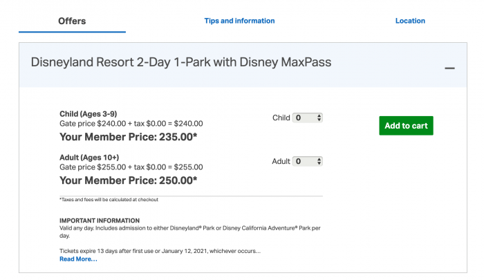The image size is (484, 280).
Task: Go to the Location tab
Action: [x=410, y=21]
